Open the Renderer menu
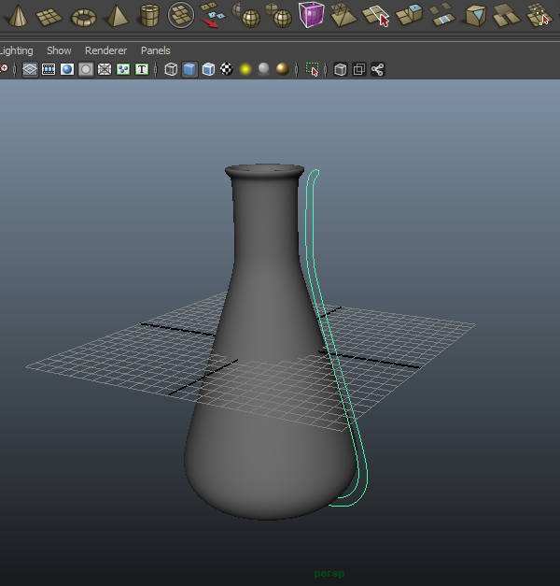Viewport: 560px width, 586px height. point(105,50)
